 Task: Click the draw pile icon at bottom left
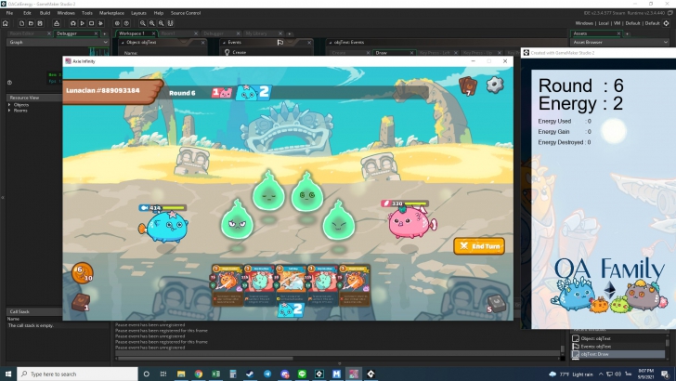81,302
